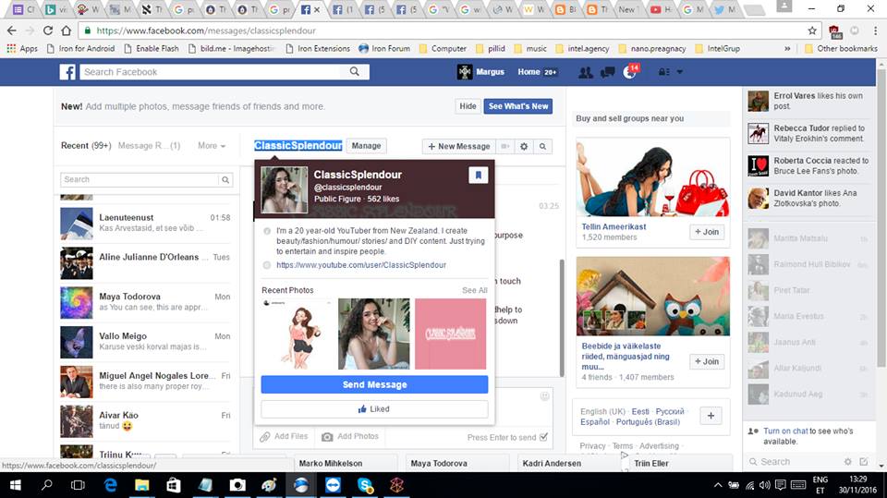The width and height of the screenshot is (887, 498).
Task: Click the conversation scrollbar
Action: tap(562, 318)
